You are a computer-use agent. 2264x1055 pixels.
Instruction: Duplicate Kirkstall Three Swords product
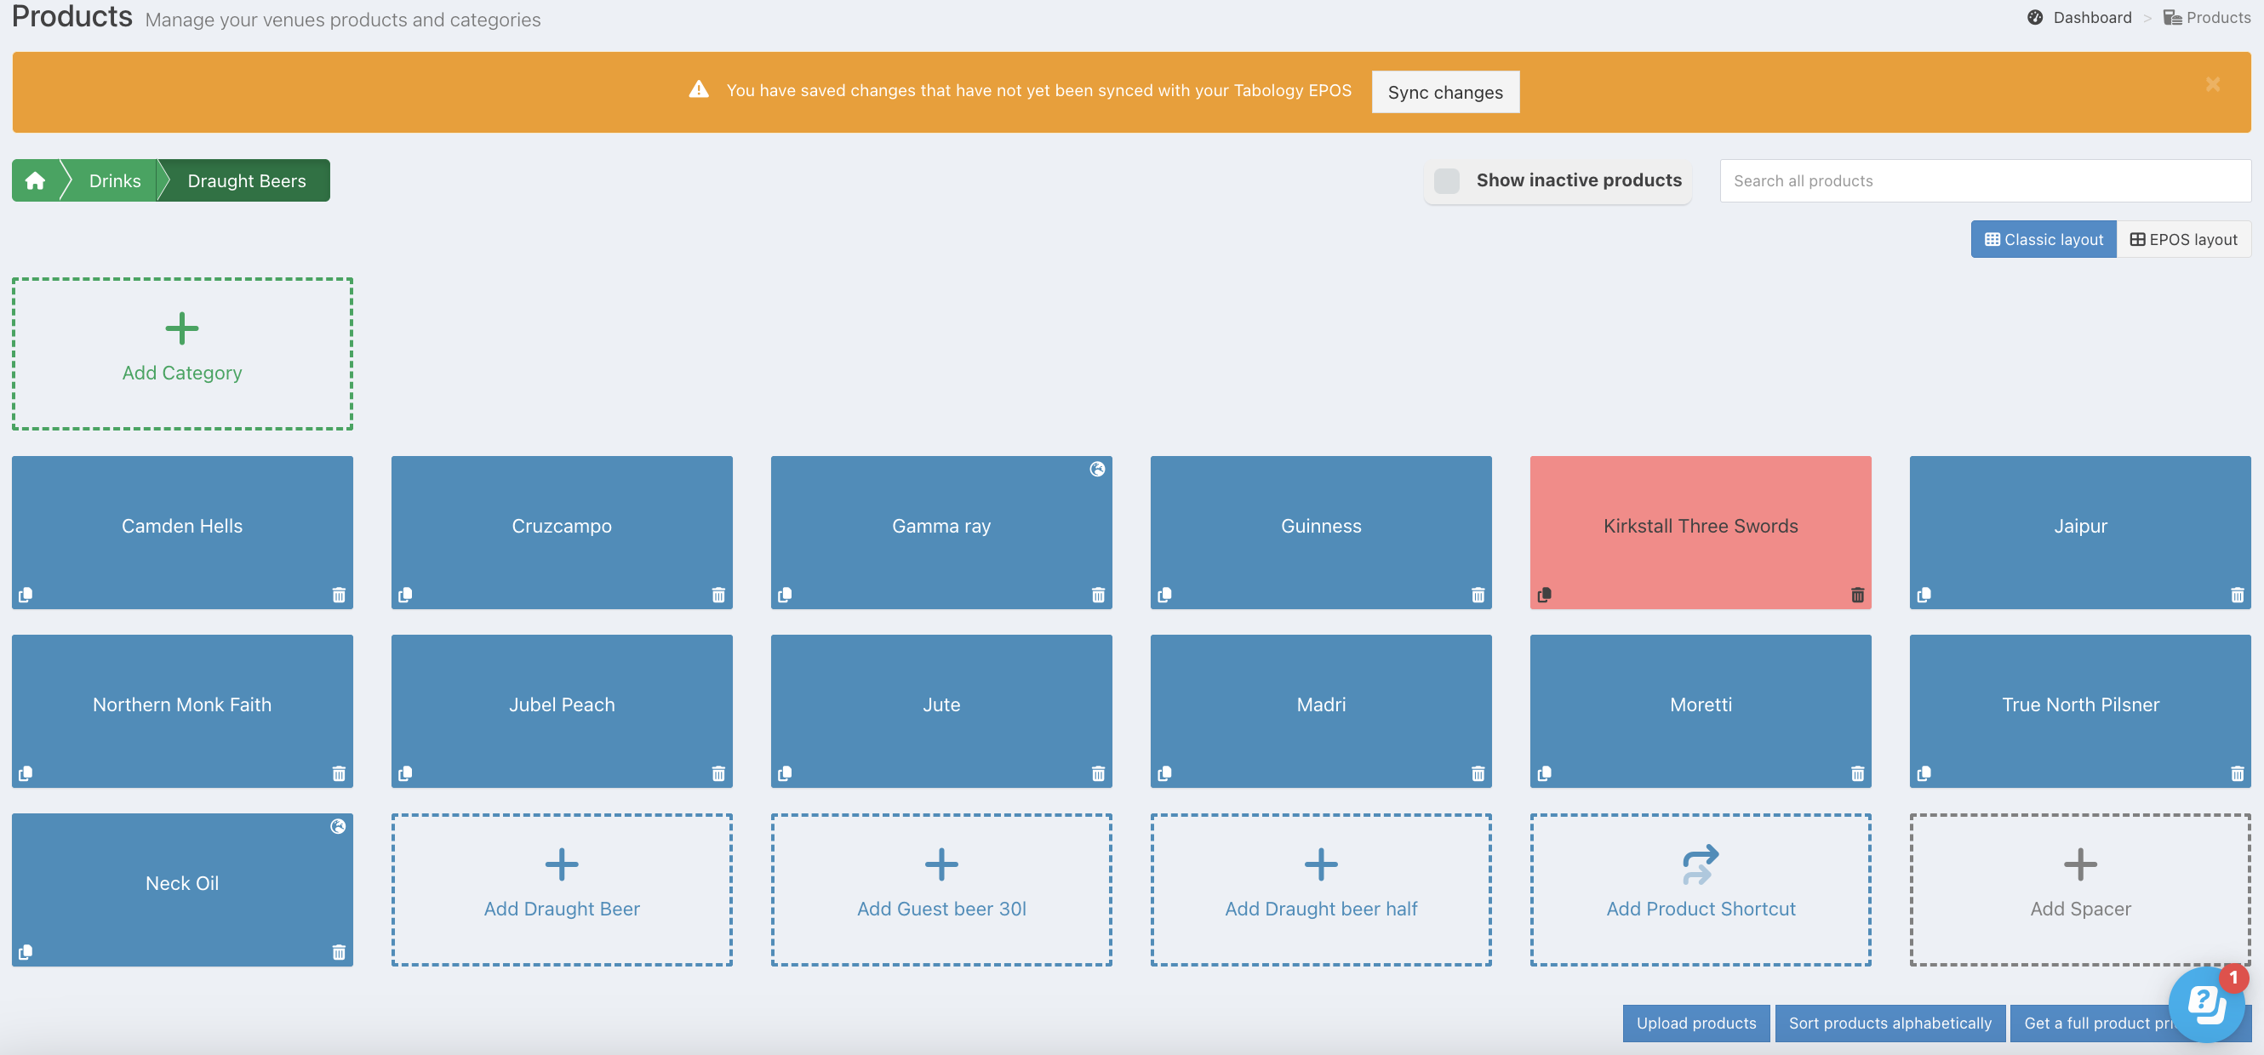pos(1544,595)
